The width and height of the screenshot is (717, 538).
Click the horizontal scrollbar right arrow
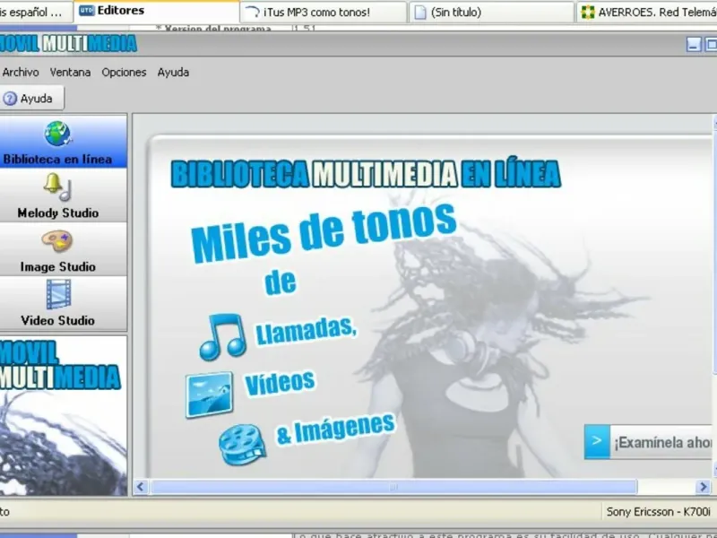[703, 487]
